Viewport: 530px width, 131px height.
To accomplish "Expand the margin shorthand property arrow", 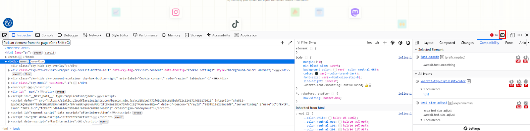I will [x=317, y=62].
